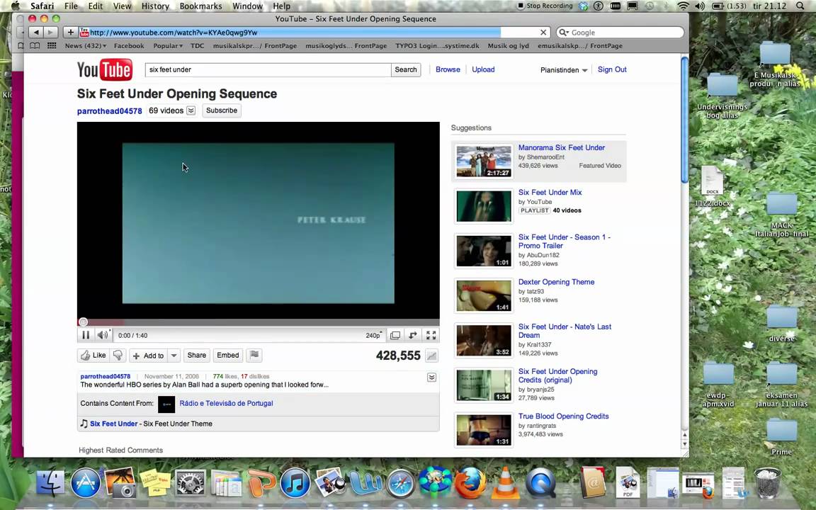This screenshot has height=510, width=816.
Task: Open the Bookmarks menu
Action: coord(201,6)
